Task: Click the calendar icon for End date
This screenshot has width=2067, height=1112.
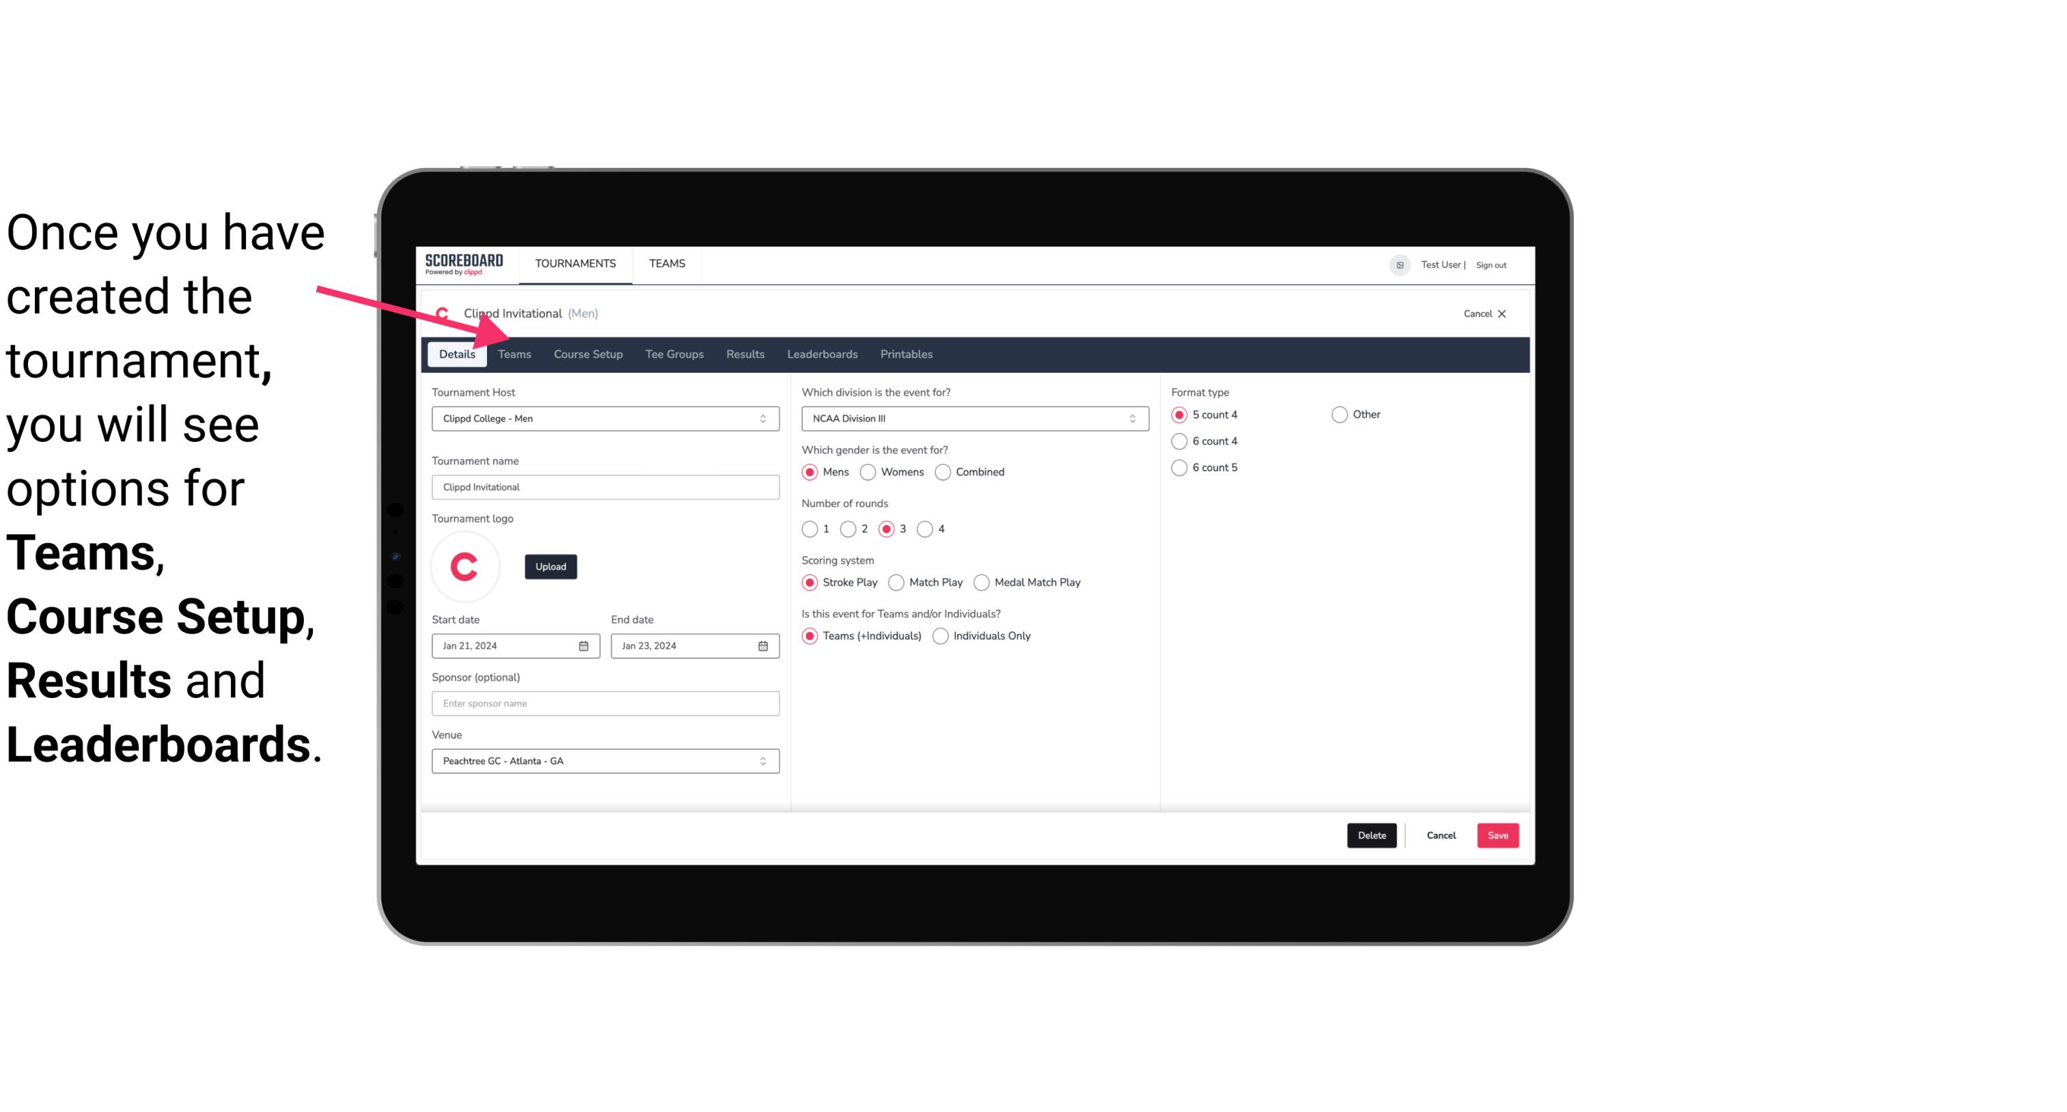Action: tap(764, 645)
